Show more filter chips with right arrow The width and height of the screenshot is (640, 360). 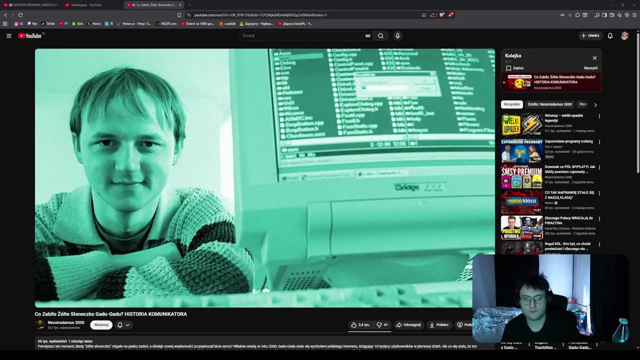point(595,104)
